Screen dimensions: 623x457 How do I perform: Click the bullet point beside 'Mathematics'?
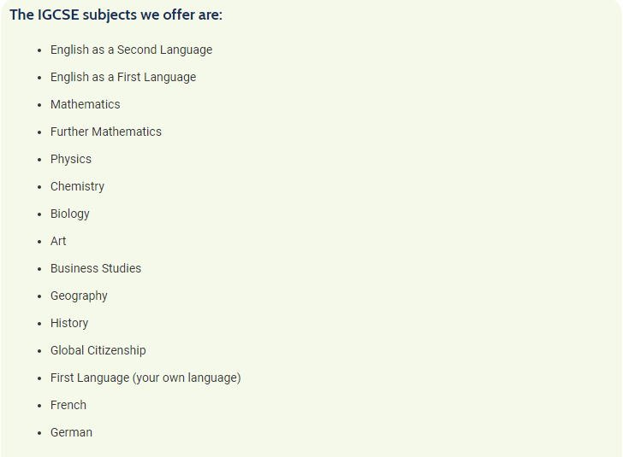[x=39, y=105]
